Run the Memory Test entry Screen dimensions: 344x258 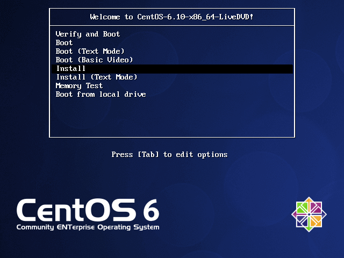click(x=79, y=85)
